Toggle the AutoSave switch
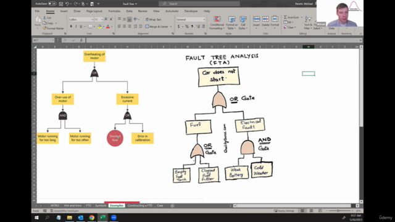Screen dimensions: 395x222 click(x=52, y=4)
